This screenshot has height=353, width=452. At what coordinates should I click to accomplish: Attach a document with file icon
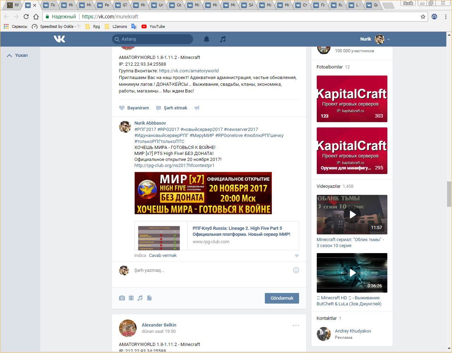coord(149,298)
